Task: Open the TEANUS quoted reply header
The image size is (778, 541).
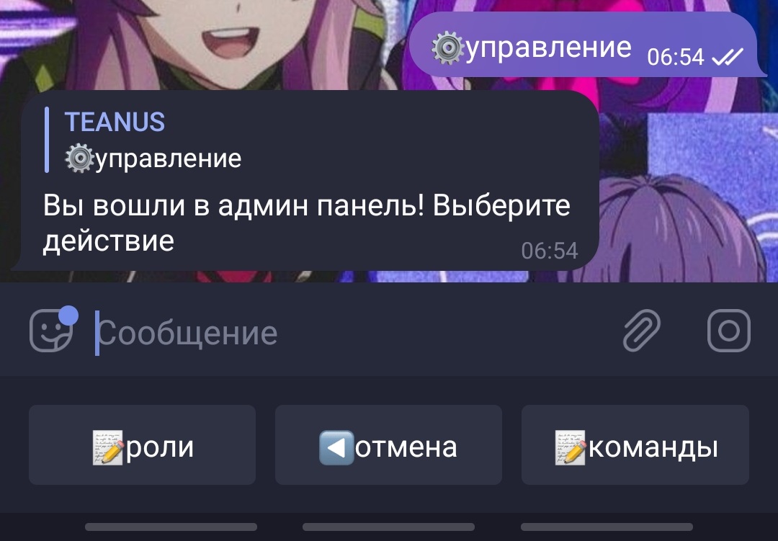Action: [115, 122]
